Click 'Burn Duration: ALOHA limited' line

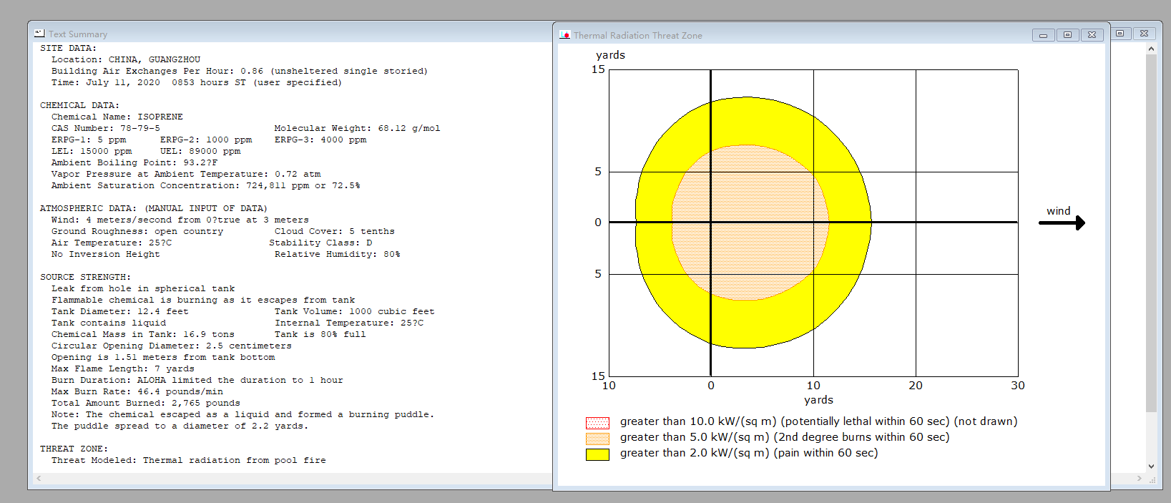[197, 380]
